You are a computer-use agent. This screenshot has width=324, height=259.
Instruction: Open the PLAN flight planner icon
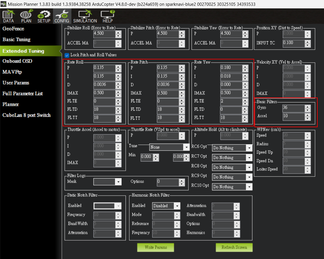26,16
